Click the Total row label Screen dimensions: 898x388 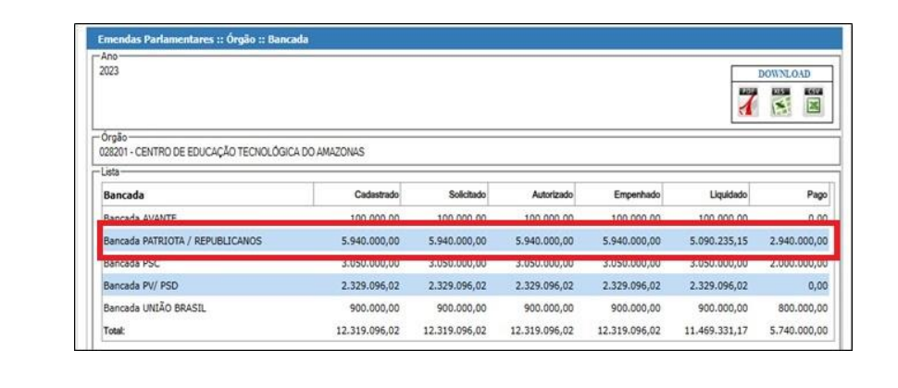click(x=114, y=332)
